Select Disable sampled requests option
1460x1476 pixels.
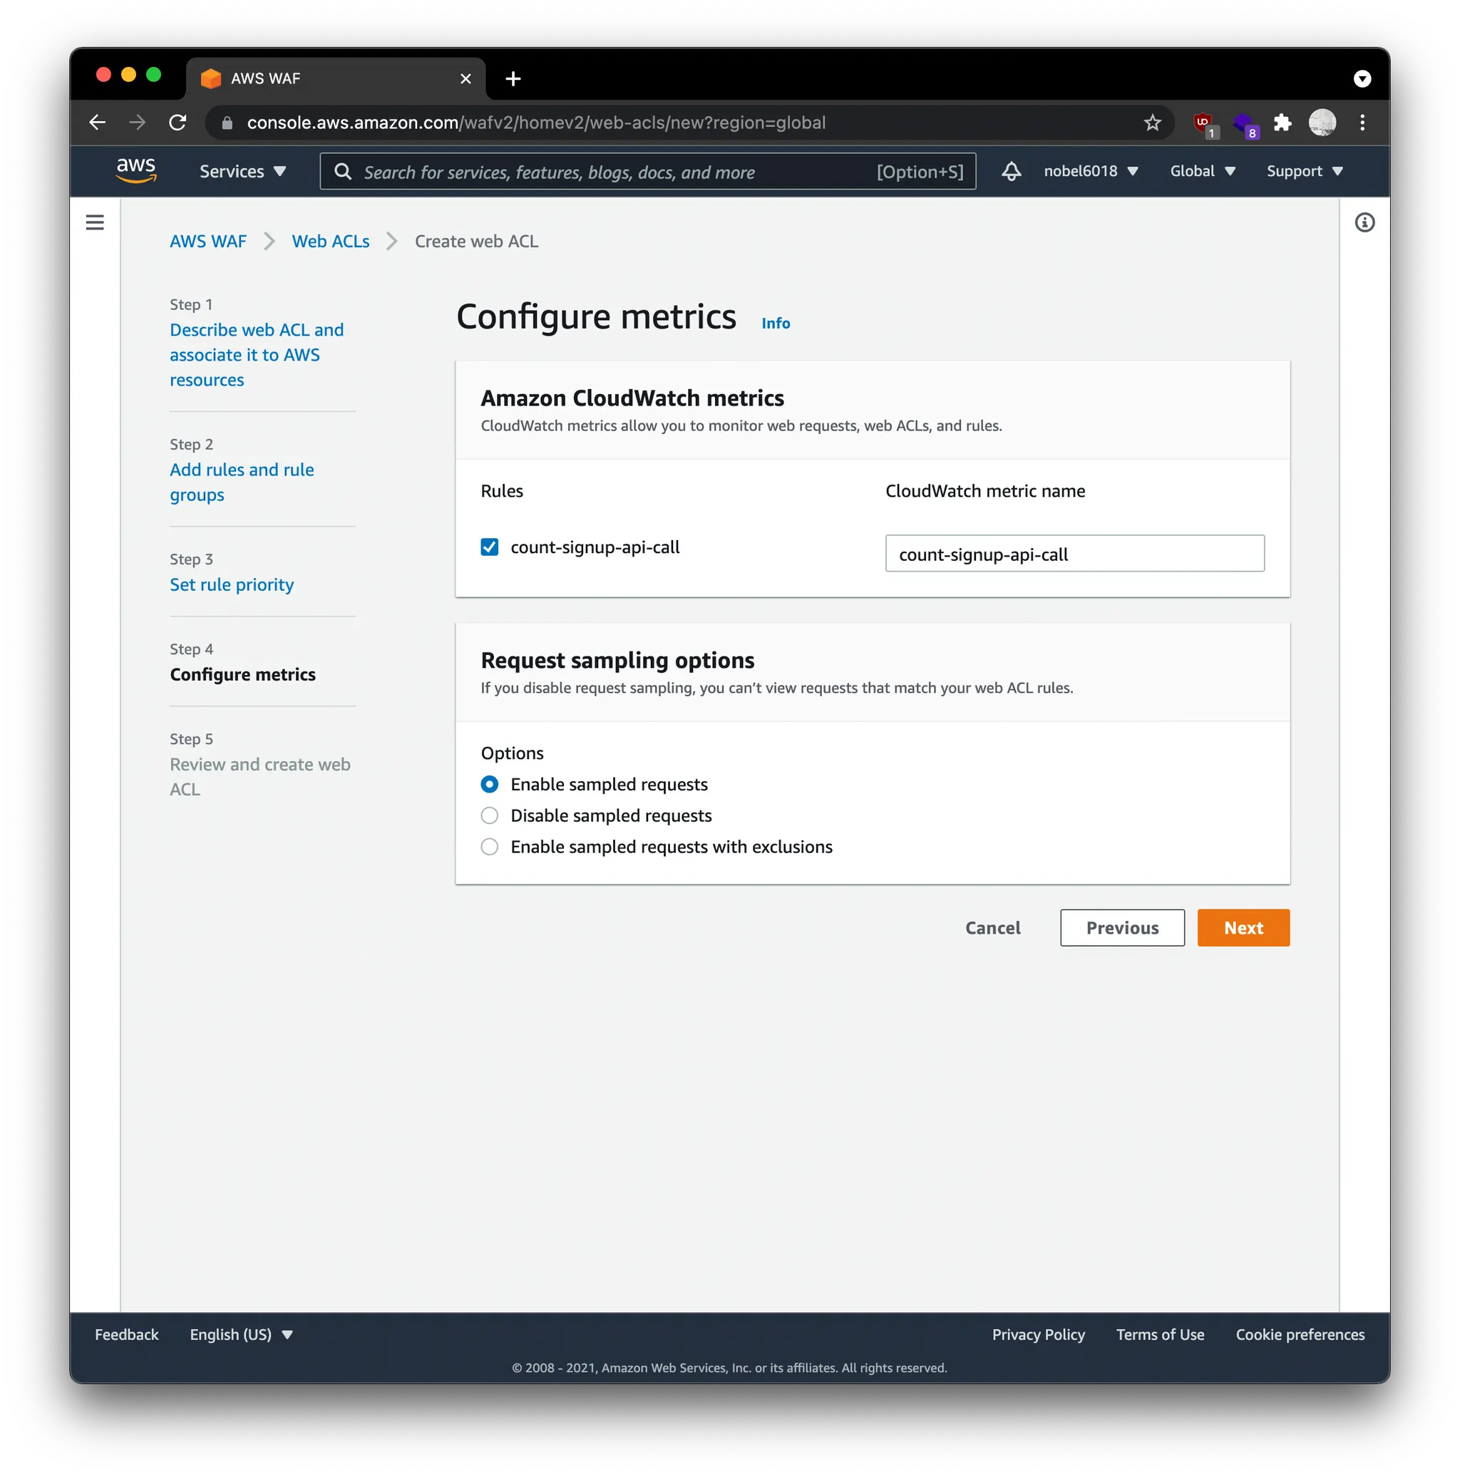(490, 816)
